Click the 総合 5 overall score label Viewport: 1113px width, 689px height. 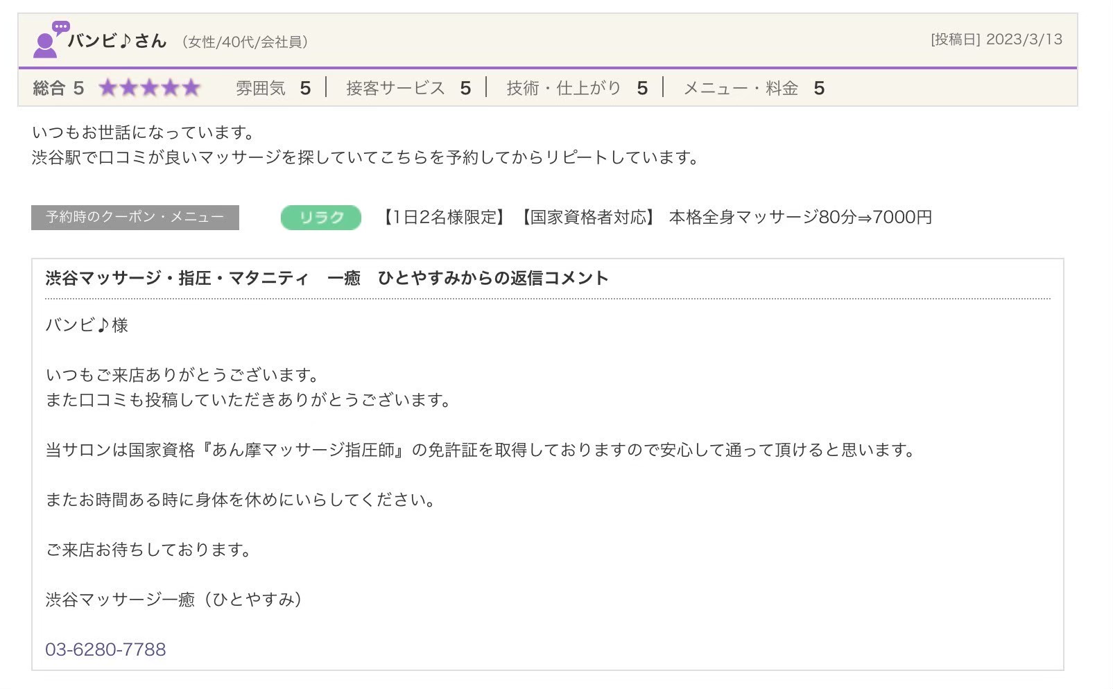click(x=58, y=88)
